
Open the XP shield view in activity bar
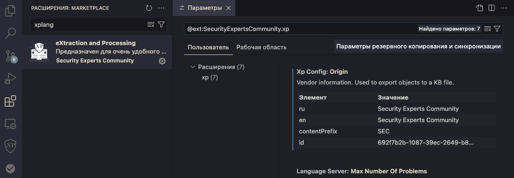10,146
